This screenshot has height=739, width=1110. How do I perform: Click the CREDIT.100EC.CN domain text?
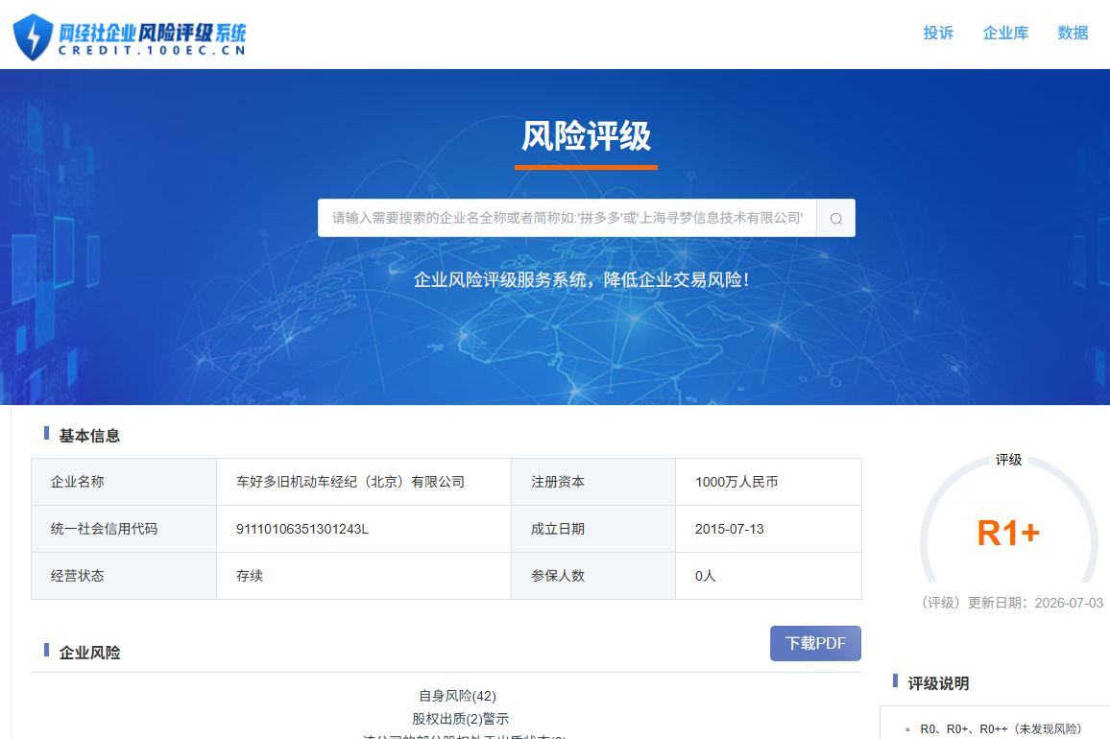click(x=153, y=50)
